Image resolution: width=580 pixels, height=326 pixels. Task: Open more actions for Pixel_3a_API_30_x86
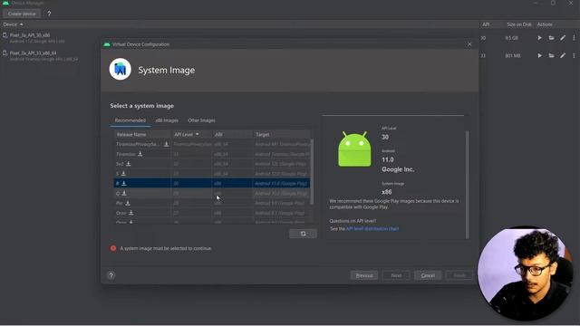click(x=574, y=38)
